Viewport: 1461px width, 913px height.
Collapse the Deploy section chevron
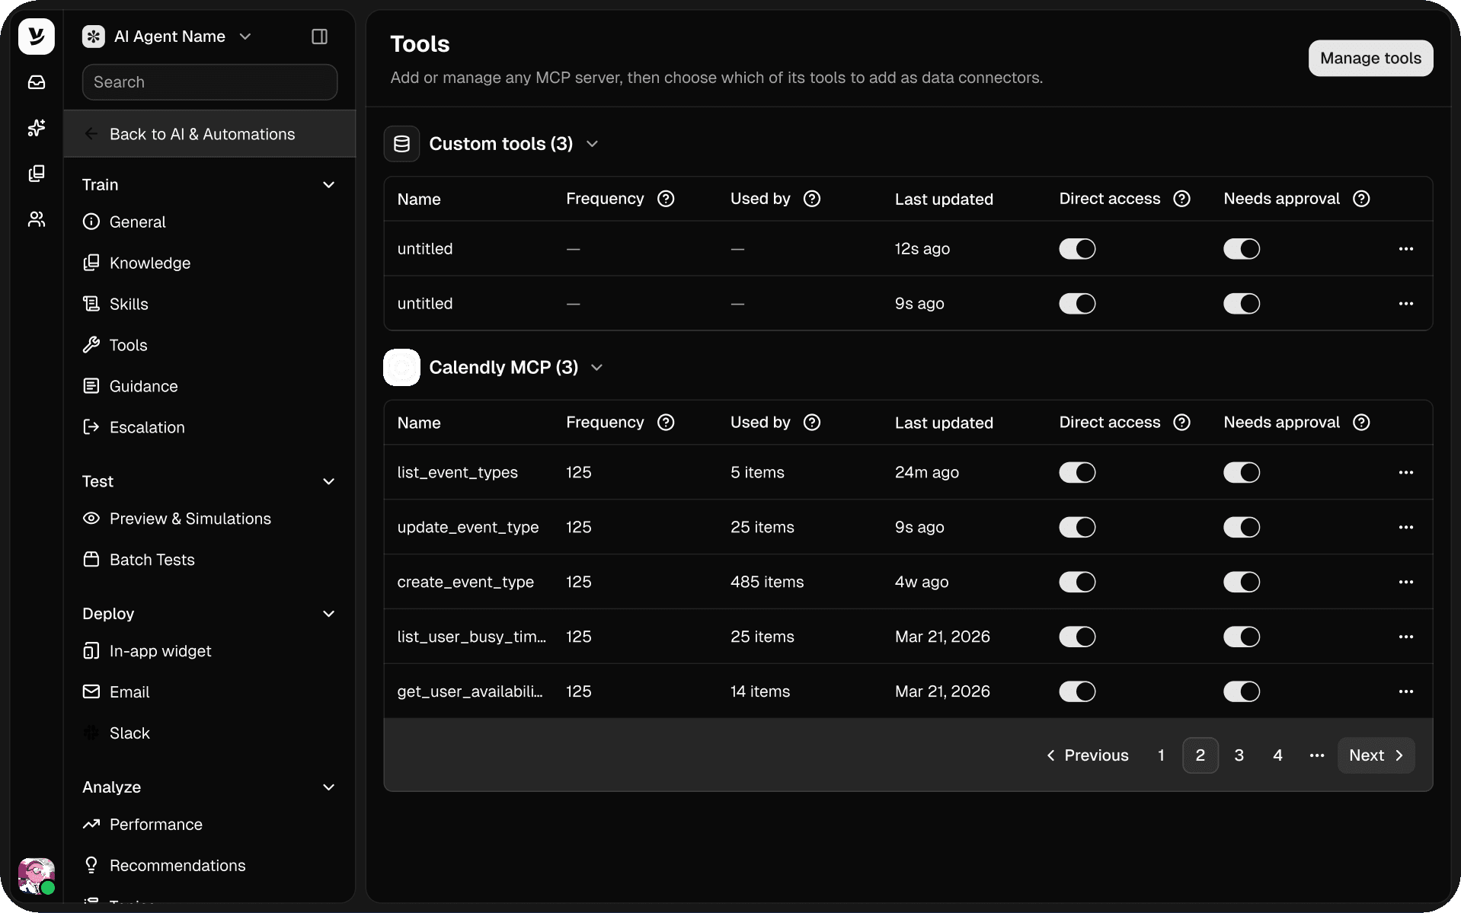[329, 615]
